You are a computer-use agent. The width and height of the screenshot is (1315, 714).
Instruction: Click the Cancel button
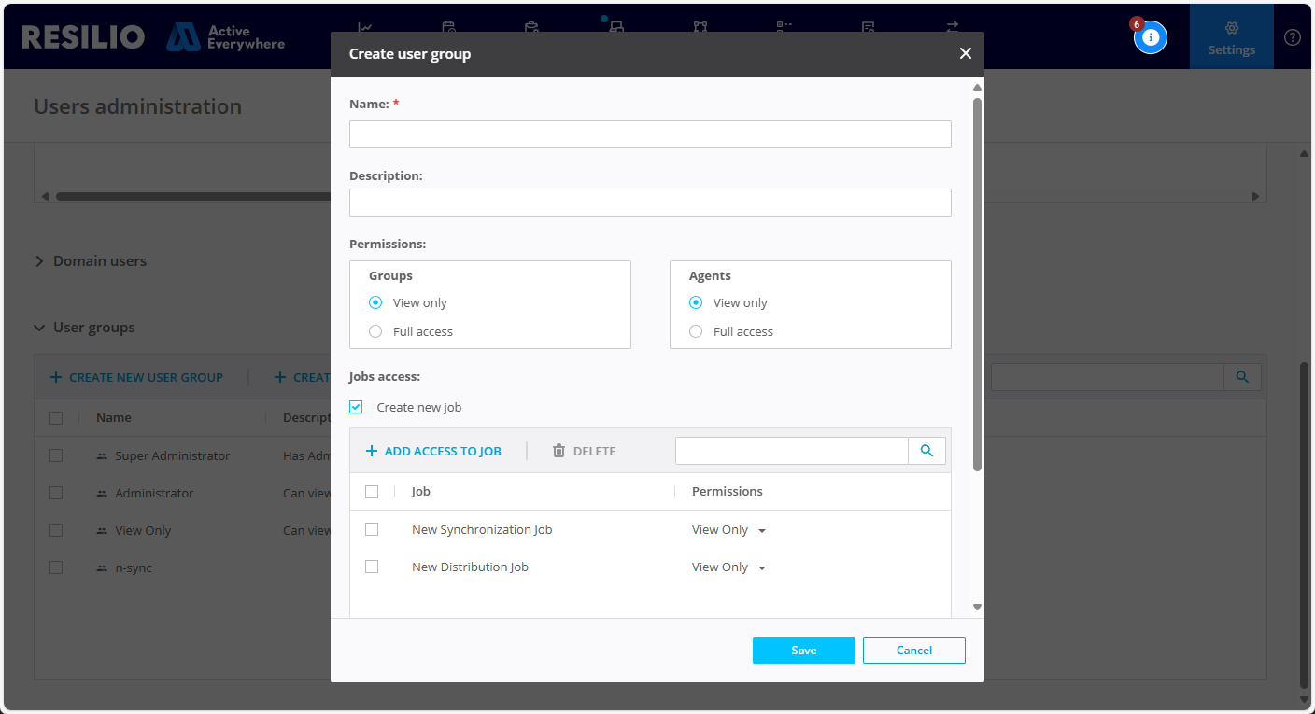pyautogui.click(x=913, y=651)
